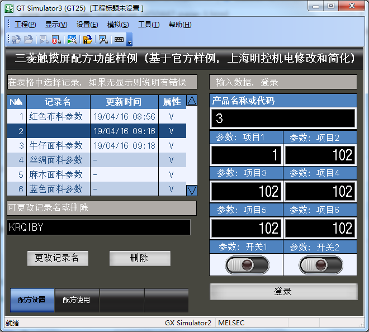
Task: Click the screen with key toolbar icon
Action: pyautogui.click(x=103, y=40)
